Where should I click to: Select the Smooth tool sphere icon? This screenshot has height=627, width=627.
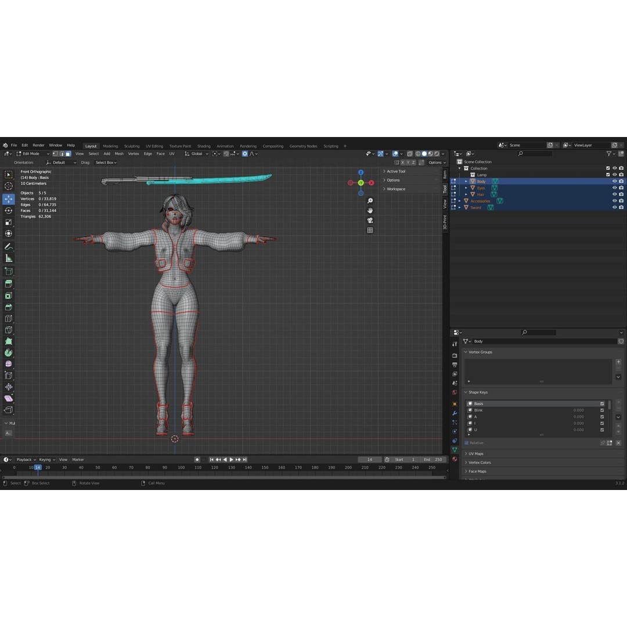pyautogui.click(x=8, y=364)
